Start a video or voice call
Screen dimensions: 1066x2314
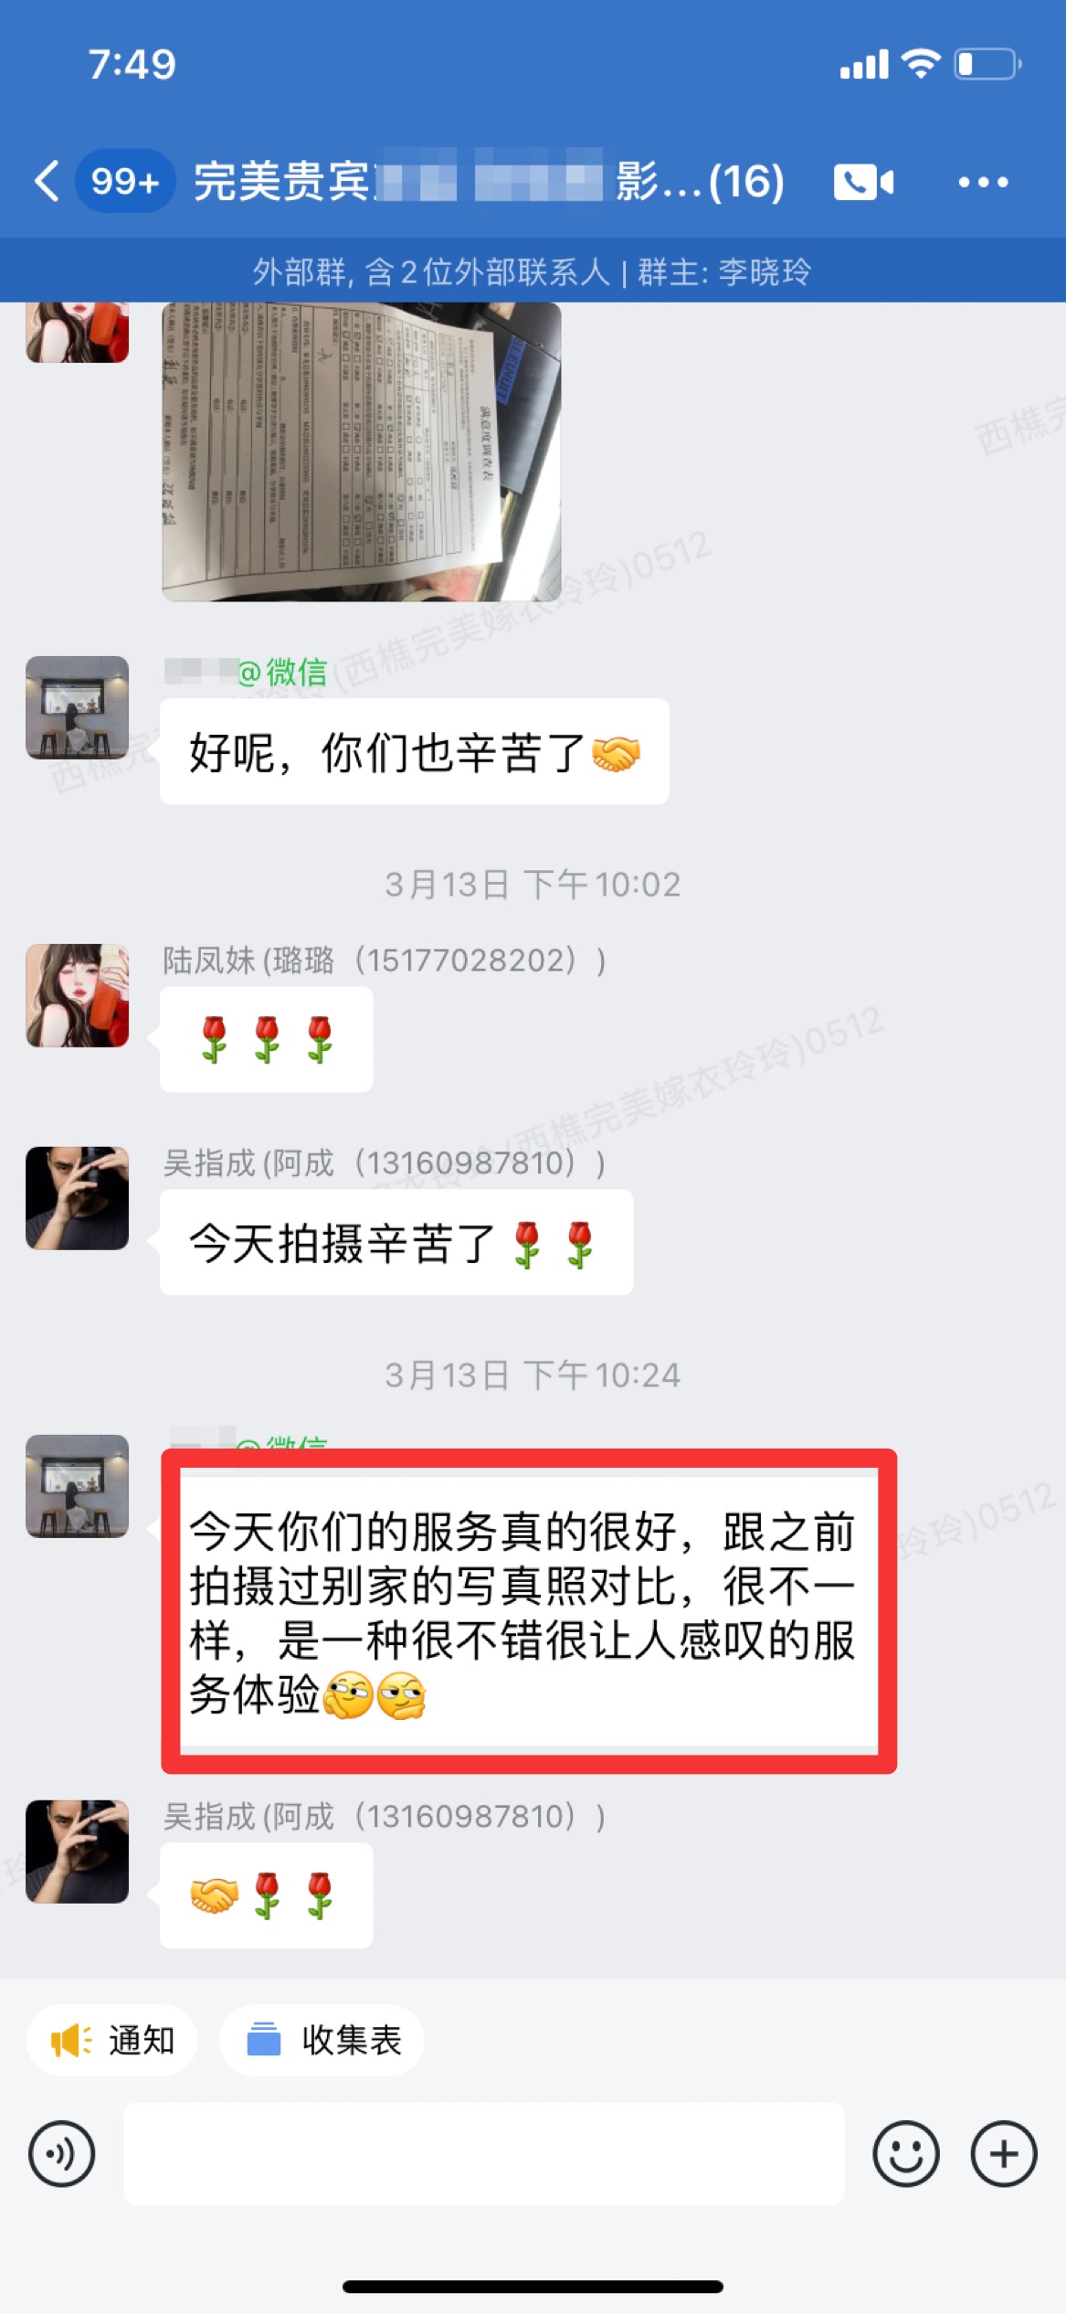pyautogui.click(x=863, y=182)
